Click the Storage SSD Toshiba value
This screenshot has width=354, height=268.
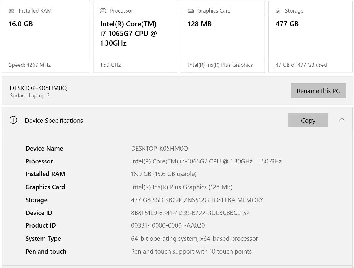197,200
